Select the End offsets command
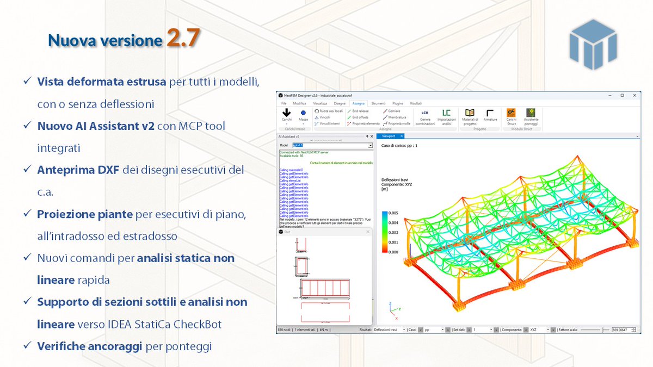Screen dimensions: 653x367 coord(358,117)
